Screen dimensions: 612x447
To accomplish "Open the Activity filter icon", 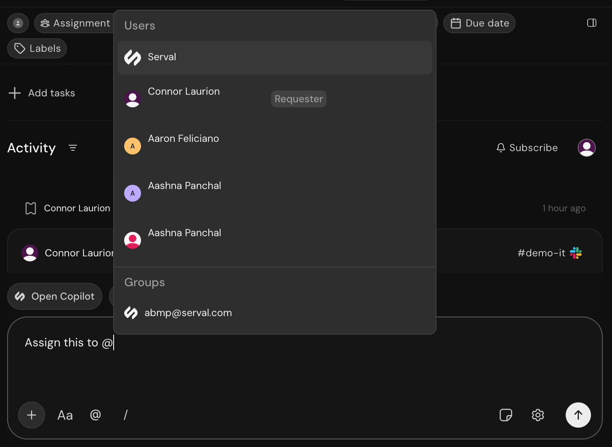I will (x=73, y=148).
